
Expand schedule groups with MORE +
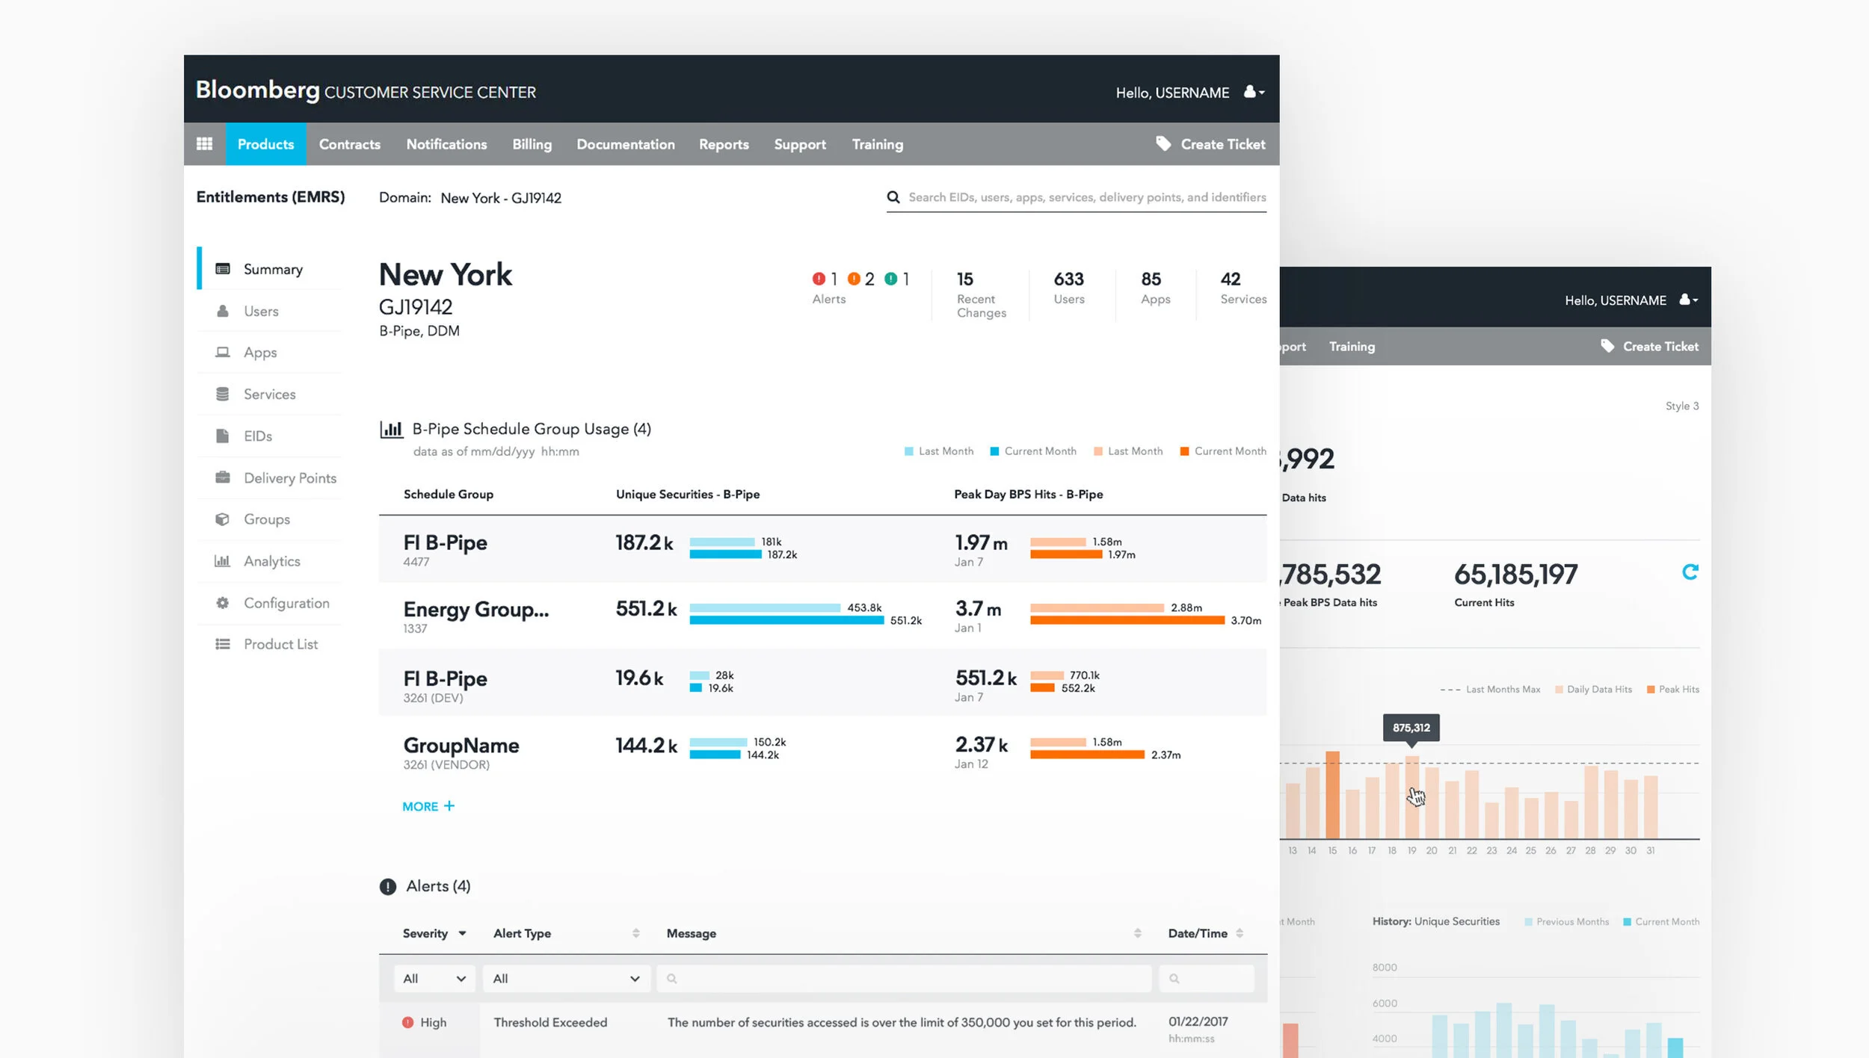click(x=428, y=806)
